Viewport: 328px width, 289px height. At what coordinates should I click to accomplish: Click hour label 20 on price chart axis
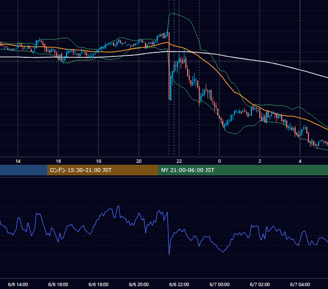pyautogui.click(x=139, y=161)
